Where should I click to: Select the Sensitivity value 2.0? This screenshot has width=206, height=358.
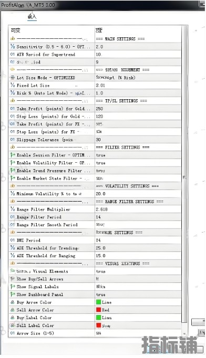pyautogui.click(x=99, y=47)
